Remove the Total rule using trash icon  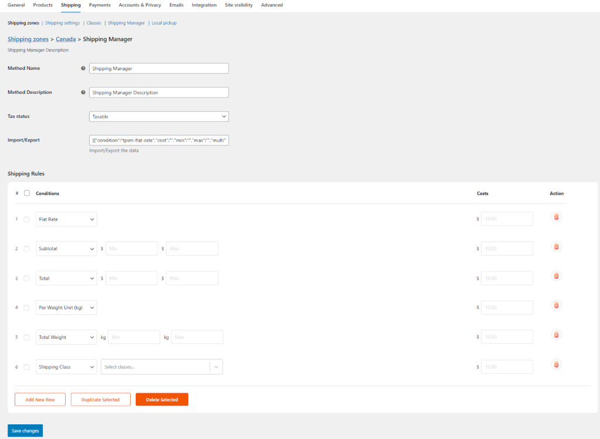(x=556, y=276)
